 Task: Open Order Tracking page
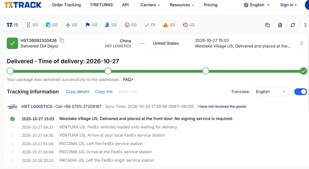(x=66, y=5)
